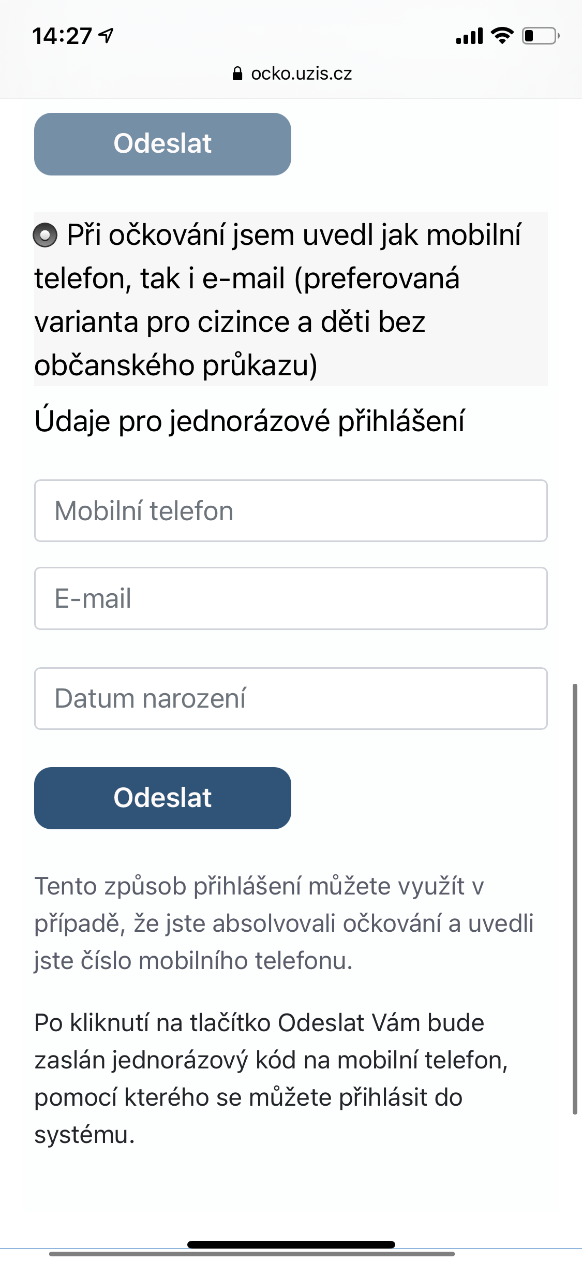Screen dimensions: 582x1261
Task: Tap the Wi-Fi status icon
Action: [501, 36]
